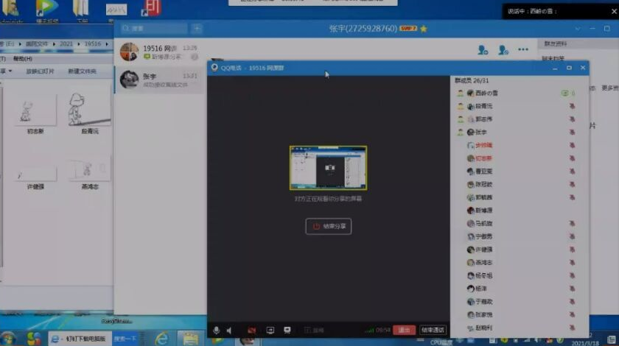Click the muted mic icon beside 高鸿志

(572, 262)
